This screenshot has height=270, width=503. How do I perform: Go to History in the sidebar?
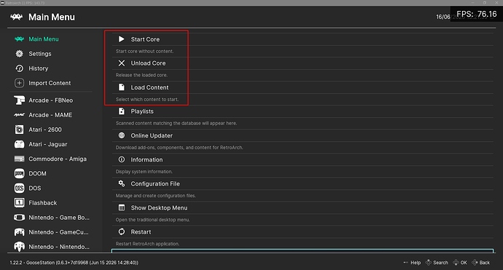point(39,68)
